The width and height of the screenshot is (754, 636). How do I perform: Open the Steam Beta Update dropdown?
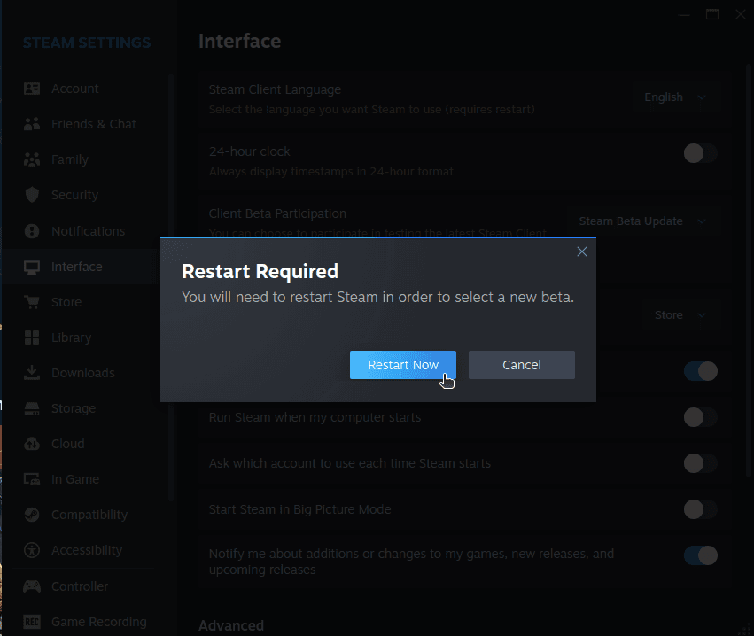tap(643, 221)
